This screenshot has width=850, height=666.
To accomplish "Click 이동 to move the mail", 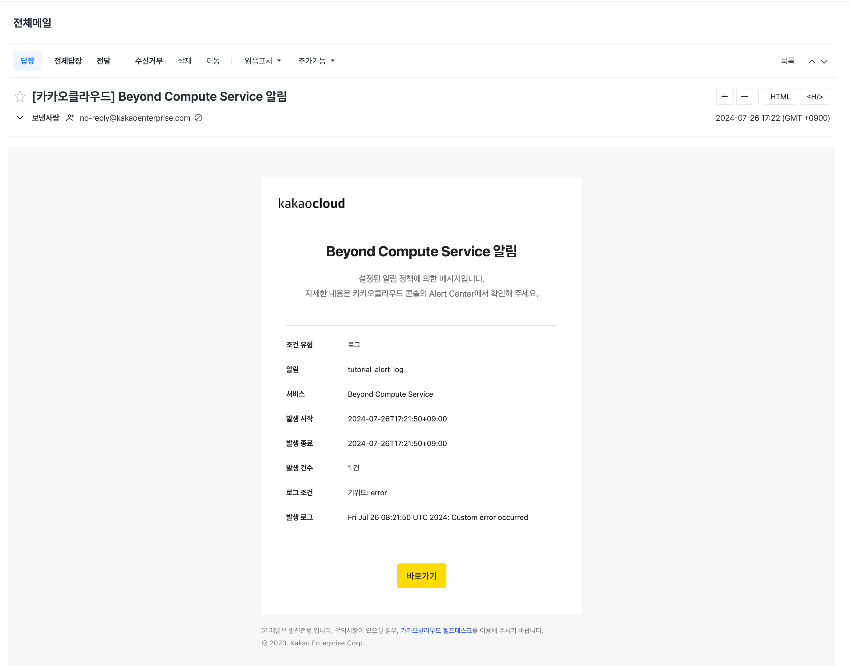I will [213, 61].
